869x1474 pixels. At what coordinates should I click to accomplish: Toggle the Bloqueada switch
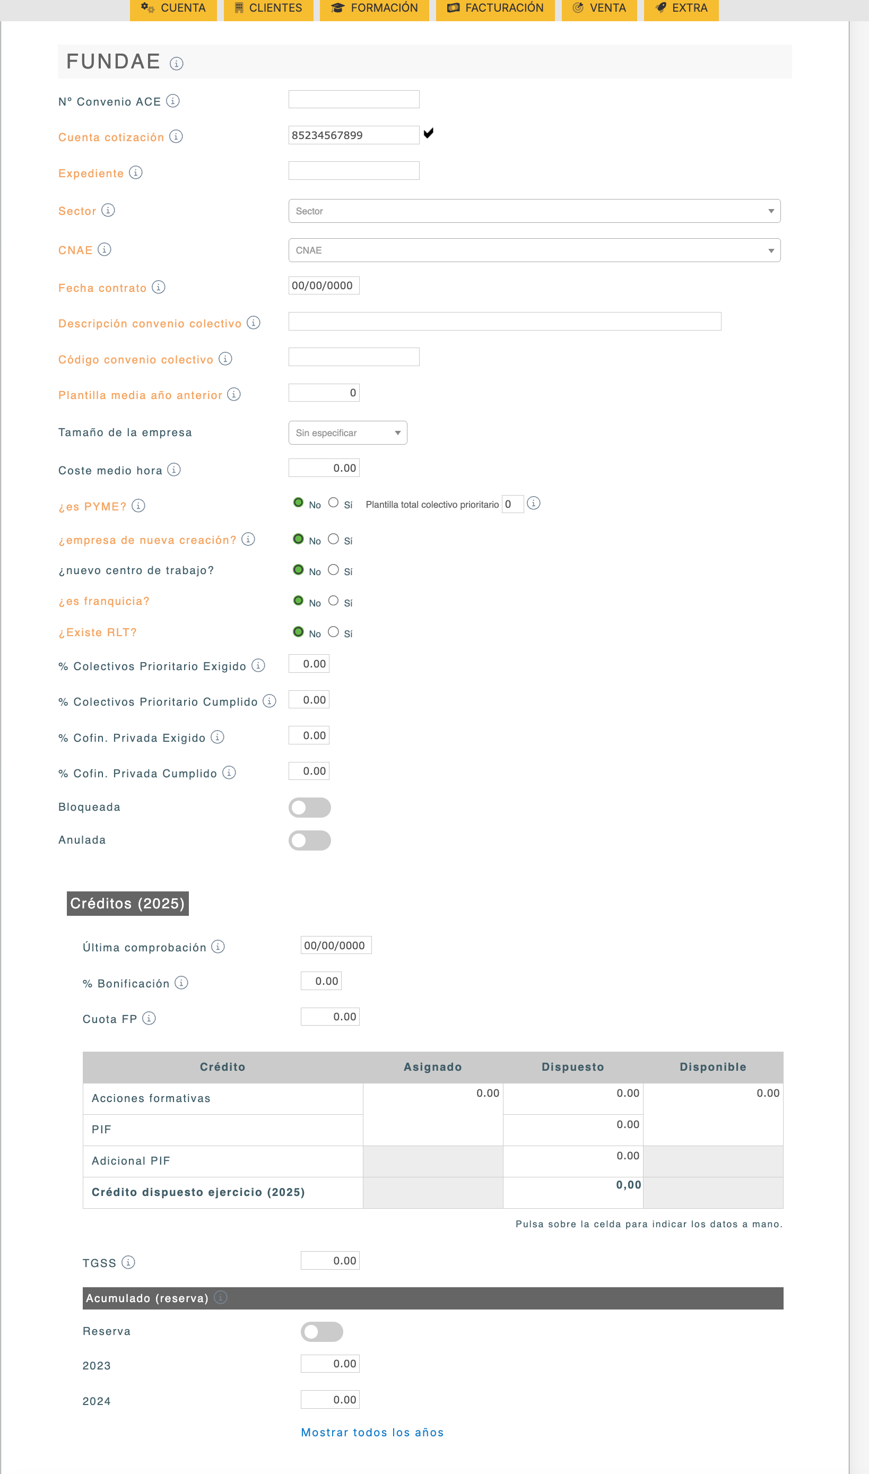[x=310, y=808]
